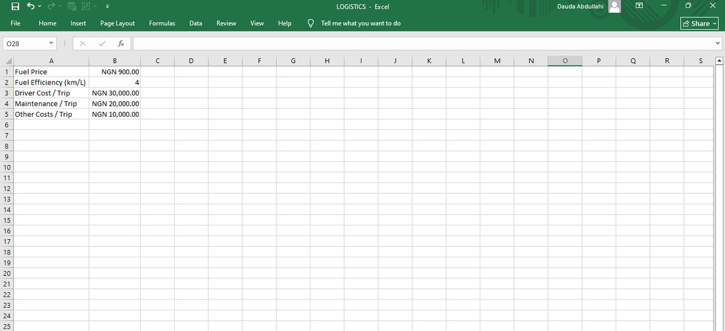Select the 'Maintenance / Trip' cell

pos(51,103)
